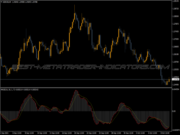180x135 pixels.
Task: Click the 28 Sep 12:00 time label
Action: pos(116,133)
